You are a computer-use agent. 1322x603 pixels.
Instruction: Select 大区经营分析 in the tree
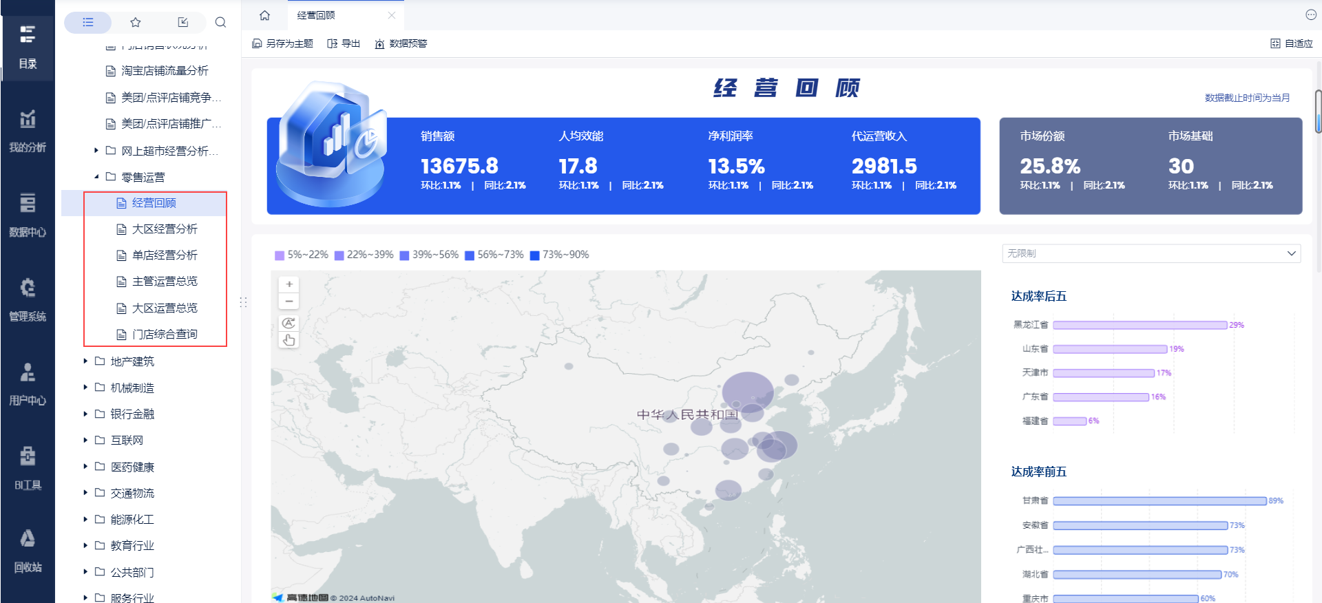click(165, 229)
